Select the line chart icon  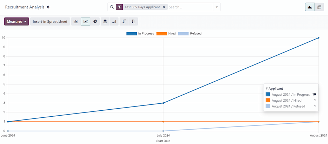pos(85,21)
